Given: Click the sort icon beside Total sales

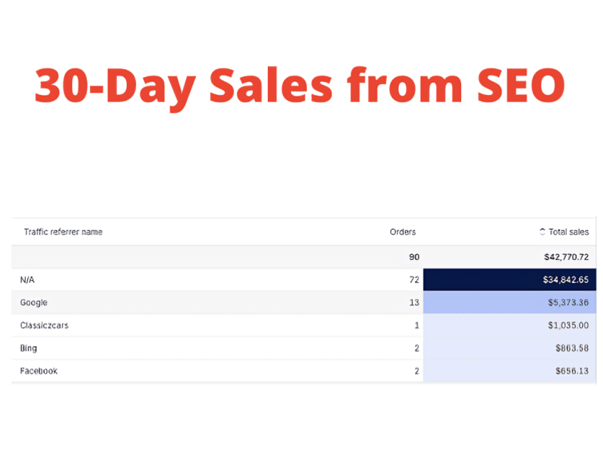Looking at the screenshot, I should tap(542, 232).
